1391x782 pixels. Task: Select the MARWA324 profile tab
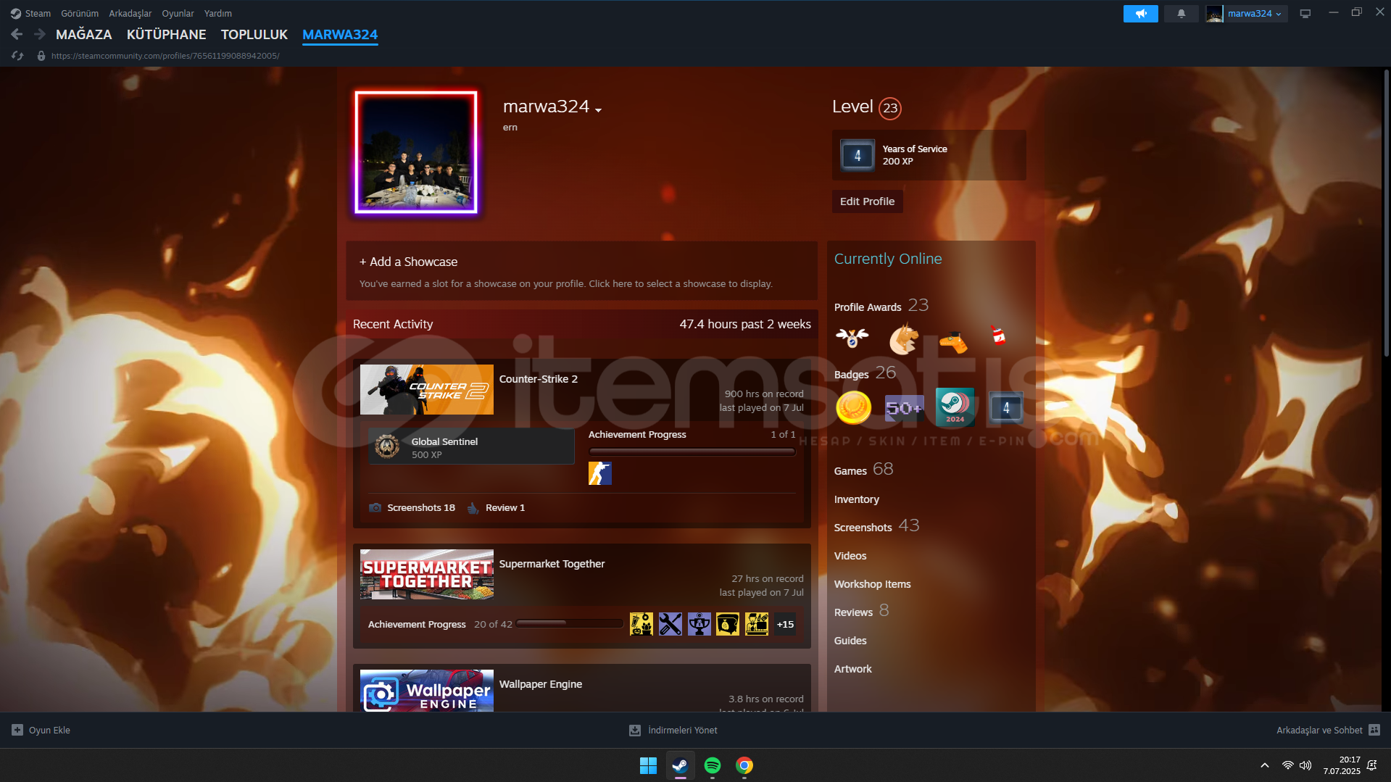(340, 34)
